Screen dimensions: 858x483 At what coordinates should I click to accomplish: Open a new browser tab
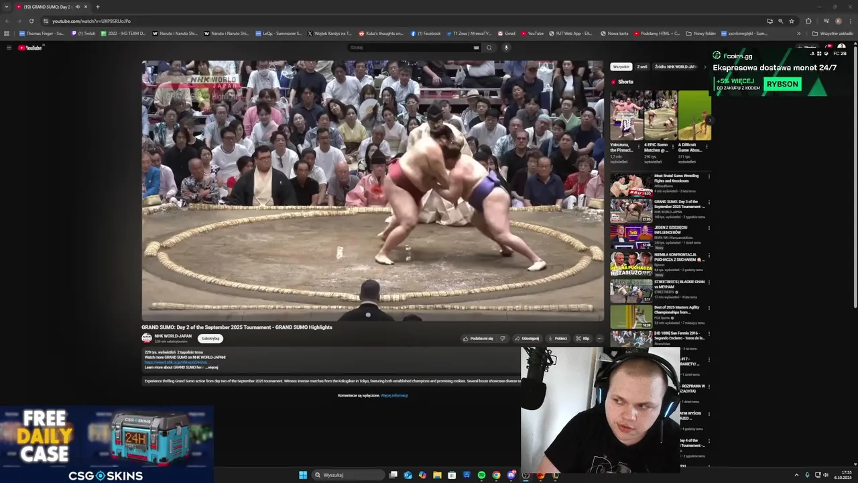tap(97, 7)
